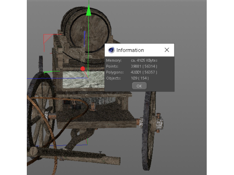Click the Objects value 109 ( 154 )
The height and width of the screenshot is (175, 234).
[x=140, y=78]
